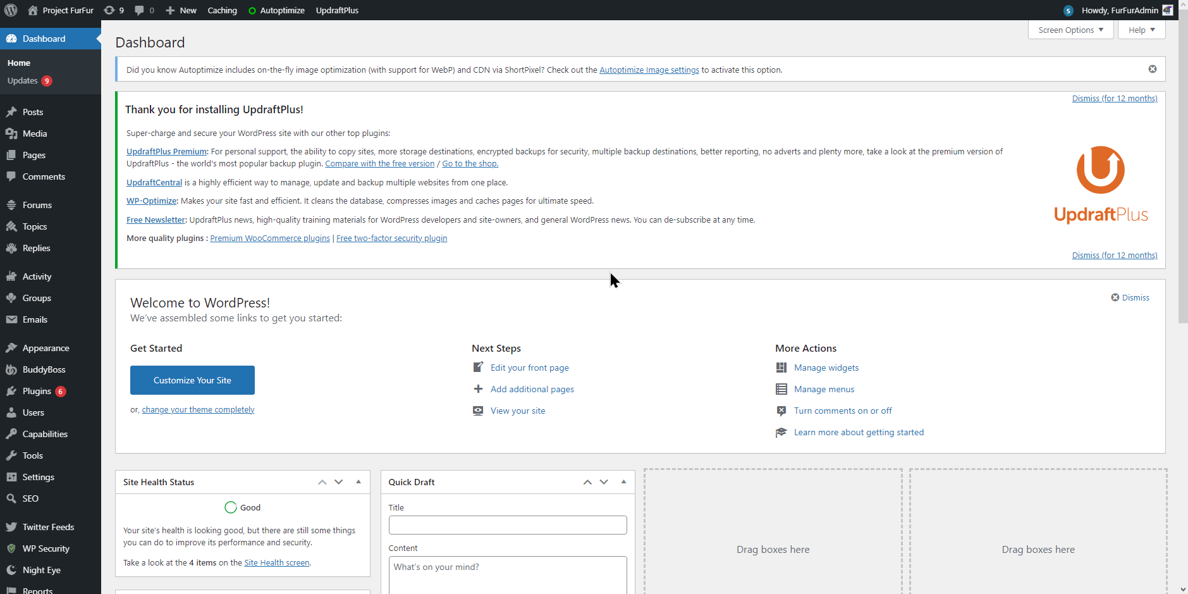Image resolution: width=1188 pixels, height=594 pixels.
Task: Click the Media icon in sidebar
Action: click(11, 133)
